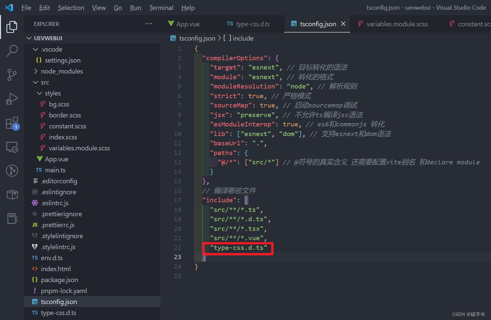Open the Help menu
The image size is (491, 320).
(188, 8)
